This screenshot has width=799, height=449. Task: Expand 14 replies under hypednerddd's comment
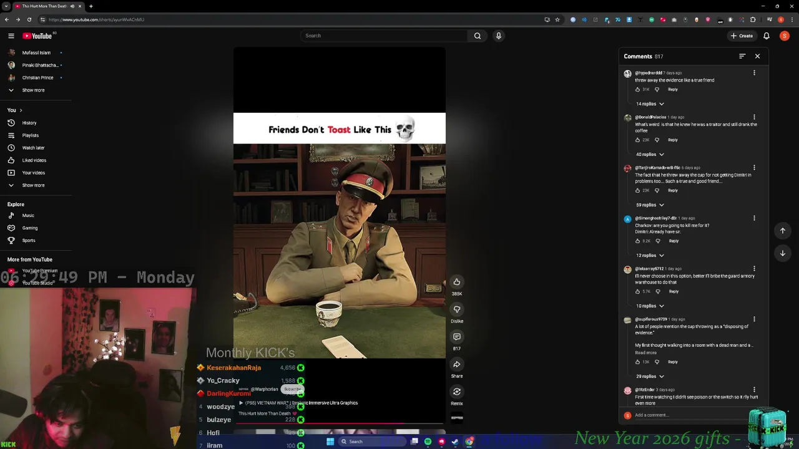click(650, 104)
